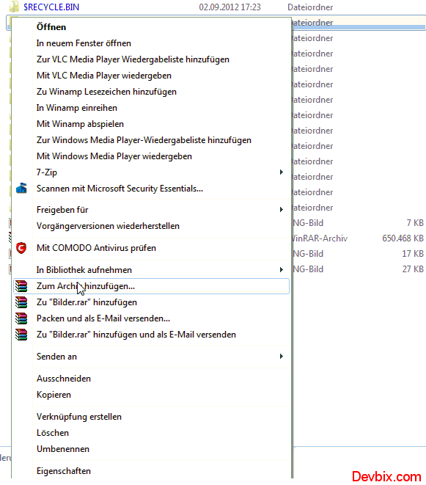Choose 'Zu "Bilder.rar" hinzufügen'
The width and height of the screenshot is (426, 485).
[x=152, y=302]
